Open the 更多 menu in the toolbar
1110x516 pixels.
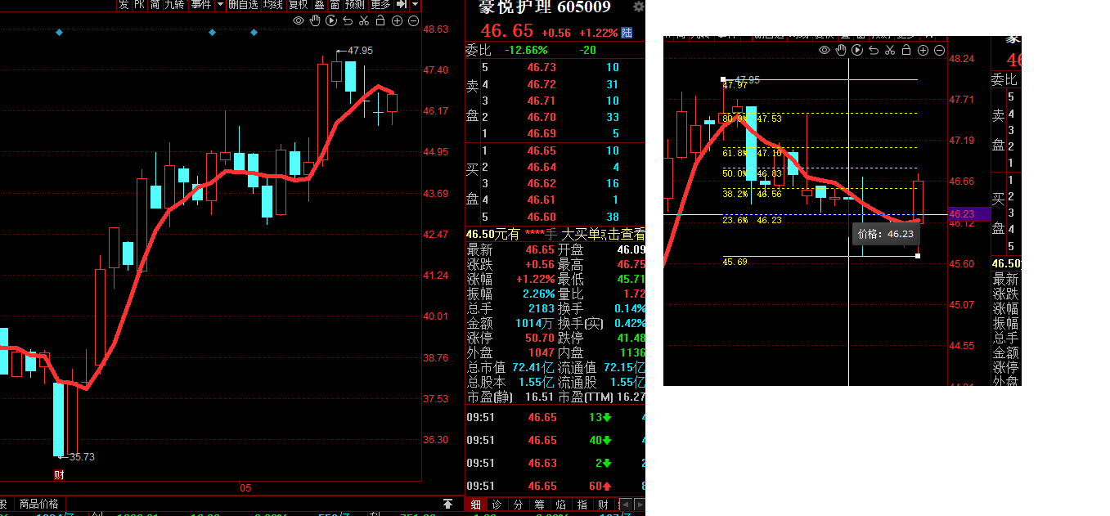[380, 5]
